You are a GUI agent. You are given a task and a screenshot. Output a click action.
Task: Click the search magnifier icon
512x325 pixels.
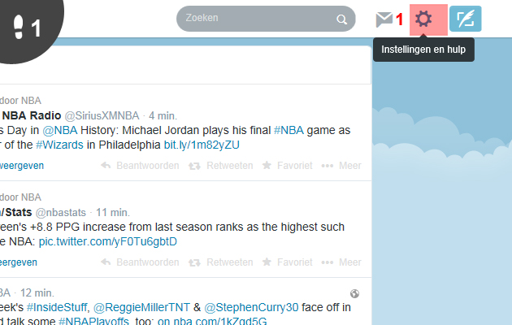341,19
